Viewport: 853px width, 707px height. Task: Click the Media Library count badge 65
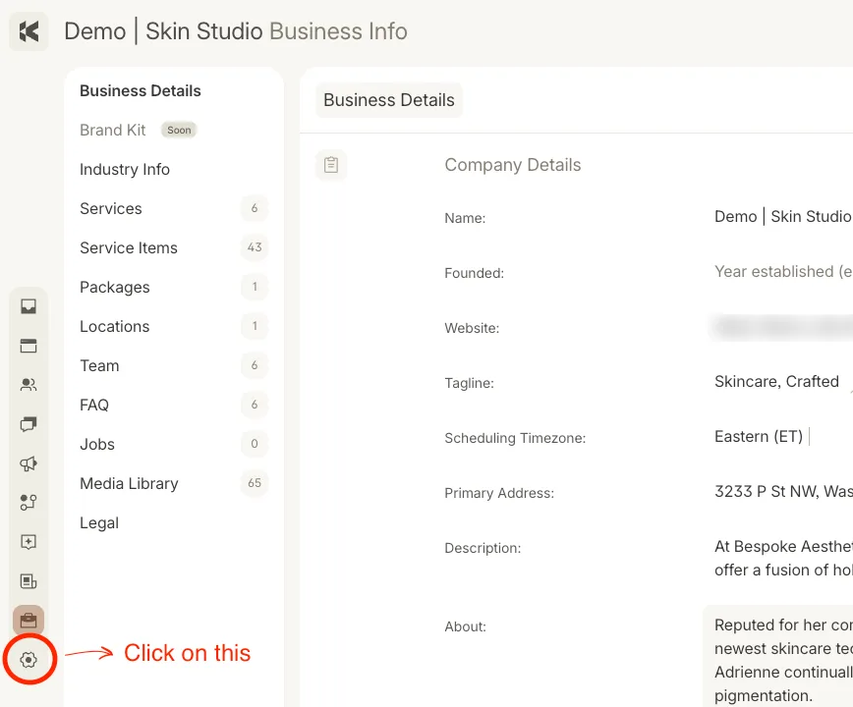pyautogui.click(x=255, y=482)
